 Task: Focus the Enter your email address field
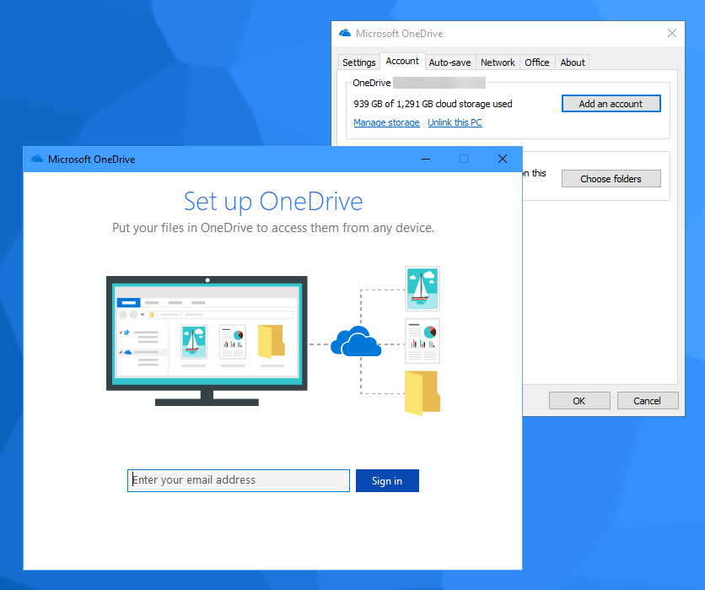pos(239,480)
